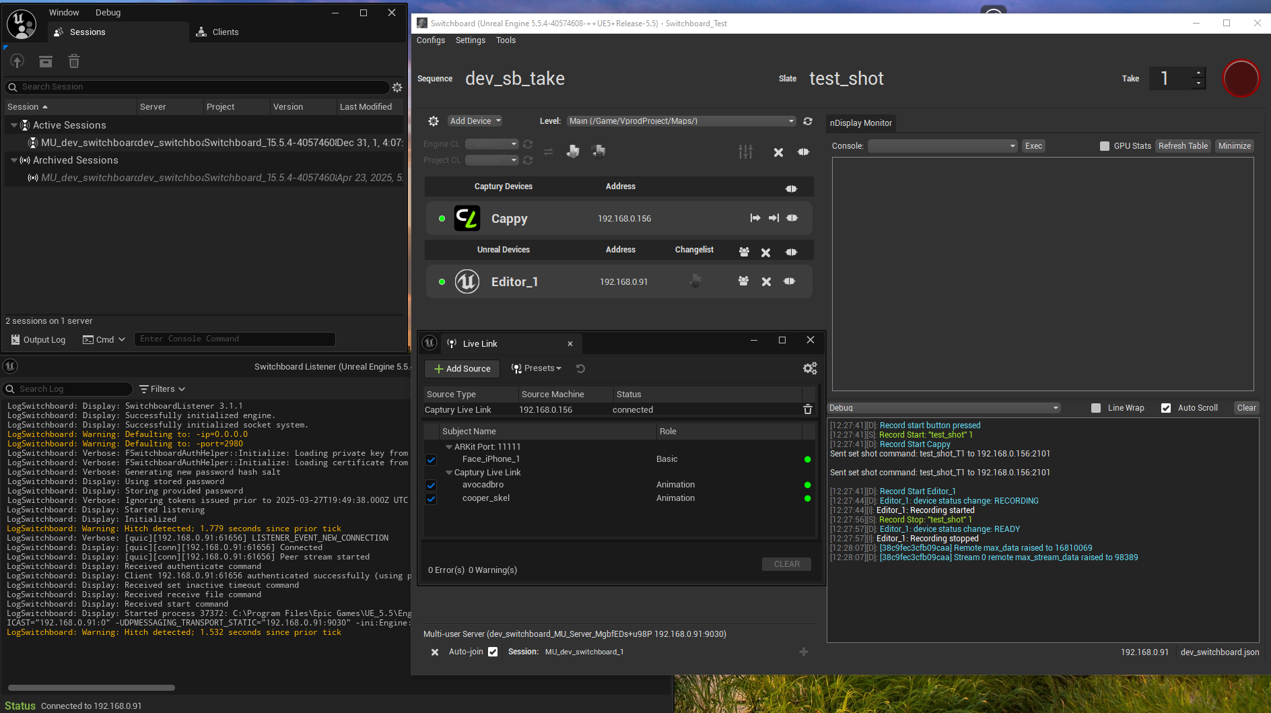Enable the GPU Stats checkbox
The width and height of the screenshot is (1271, 713).
pyautogui.click(x=1105, y=146)
